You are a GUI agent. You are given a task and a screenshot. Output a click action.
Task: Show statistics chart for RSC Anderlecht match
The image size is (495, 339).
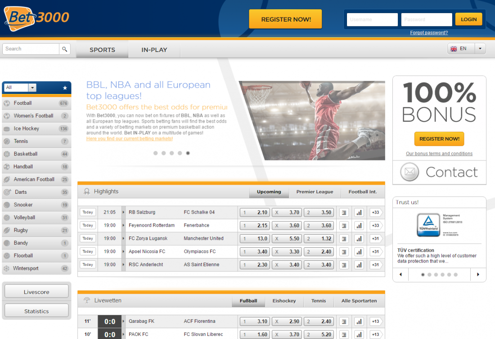[359, 265]
